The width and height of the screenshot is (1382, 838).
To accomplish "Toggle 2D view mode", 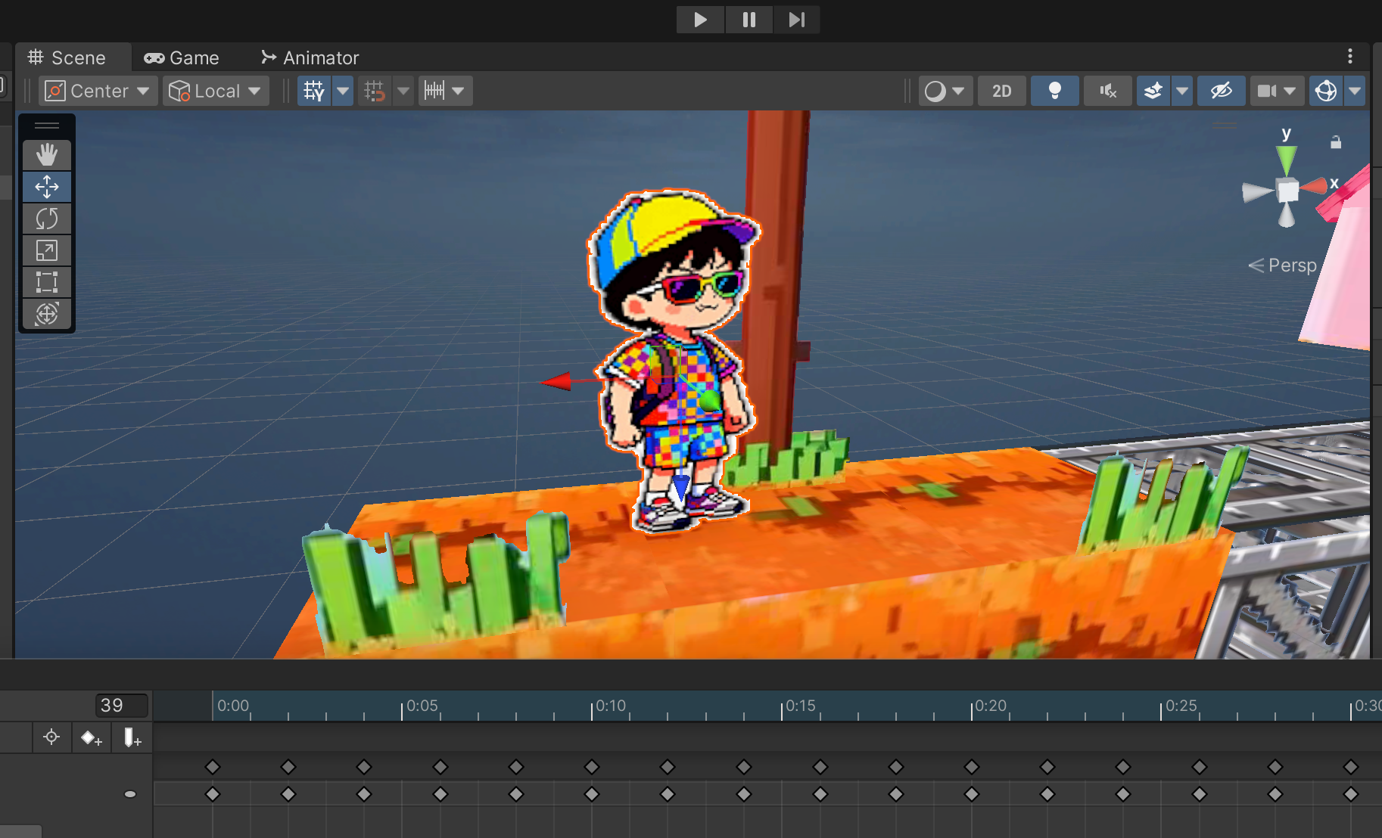I will click(1001, 92).
